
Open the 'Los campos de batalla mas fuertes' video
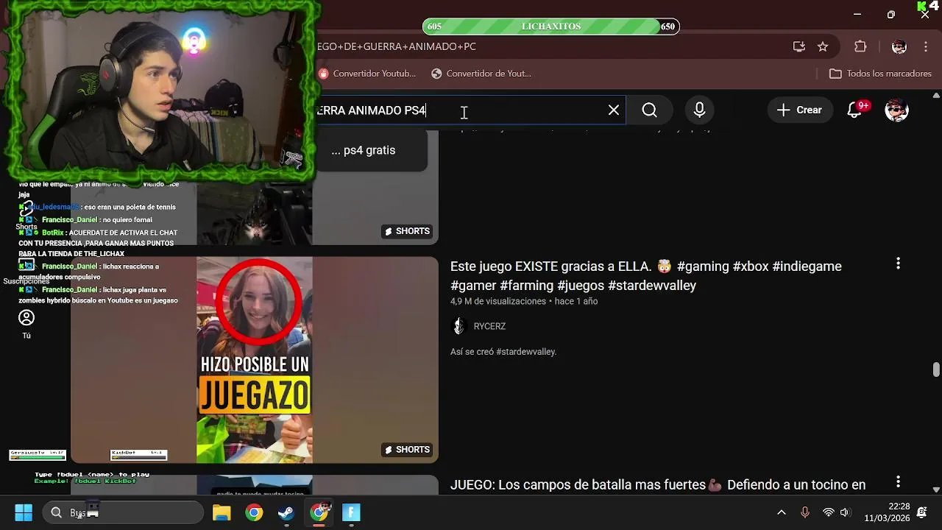point(658,485)
